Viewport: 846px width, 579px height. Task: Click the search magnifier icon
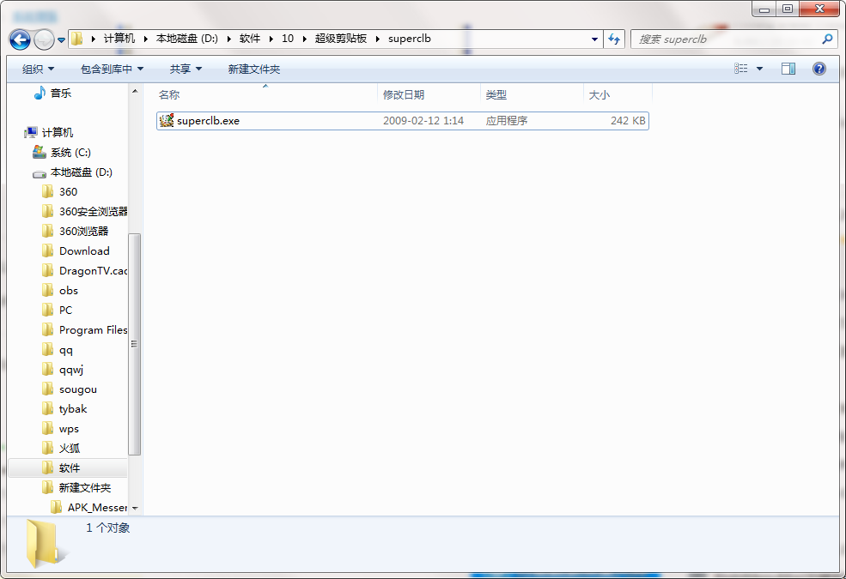click(827, 39)
